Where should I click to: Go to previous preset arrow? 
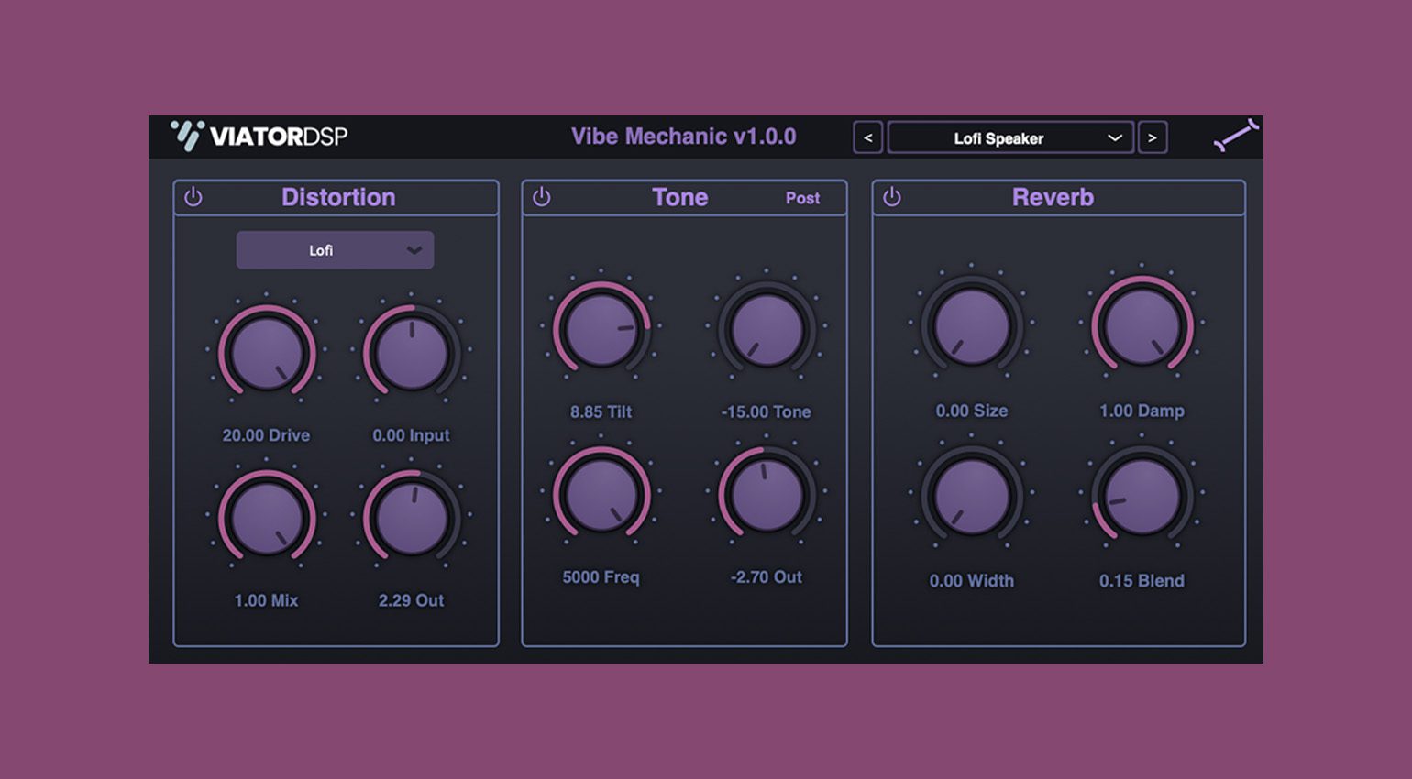[867, 137]
